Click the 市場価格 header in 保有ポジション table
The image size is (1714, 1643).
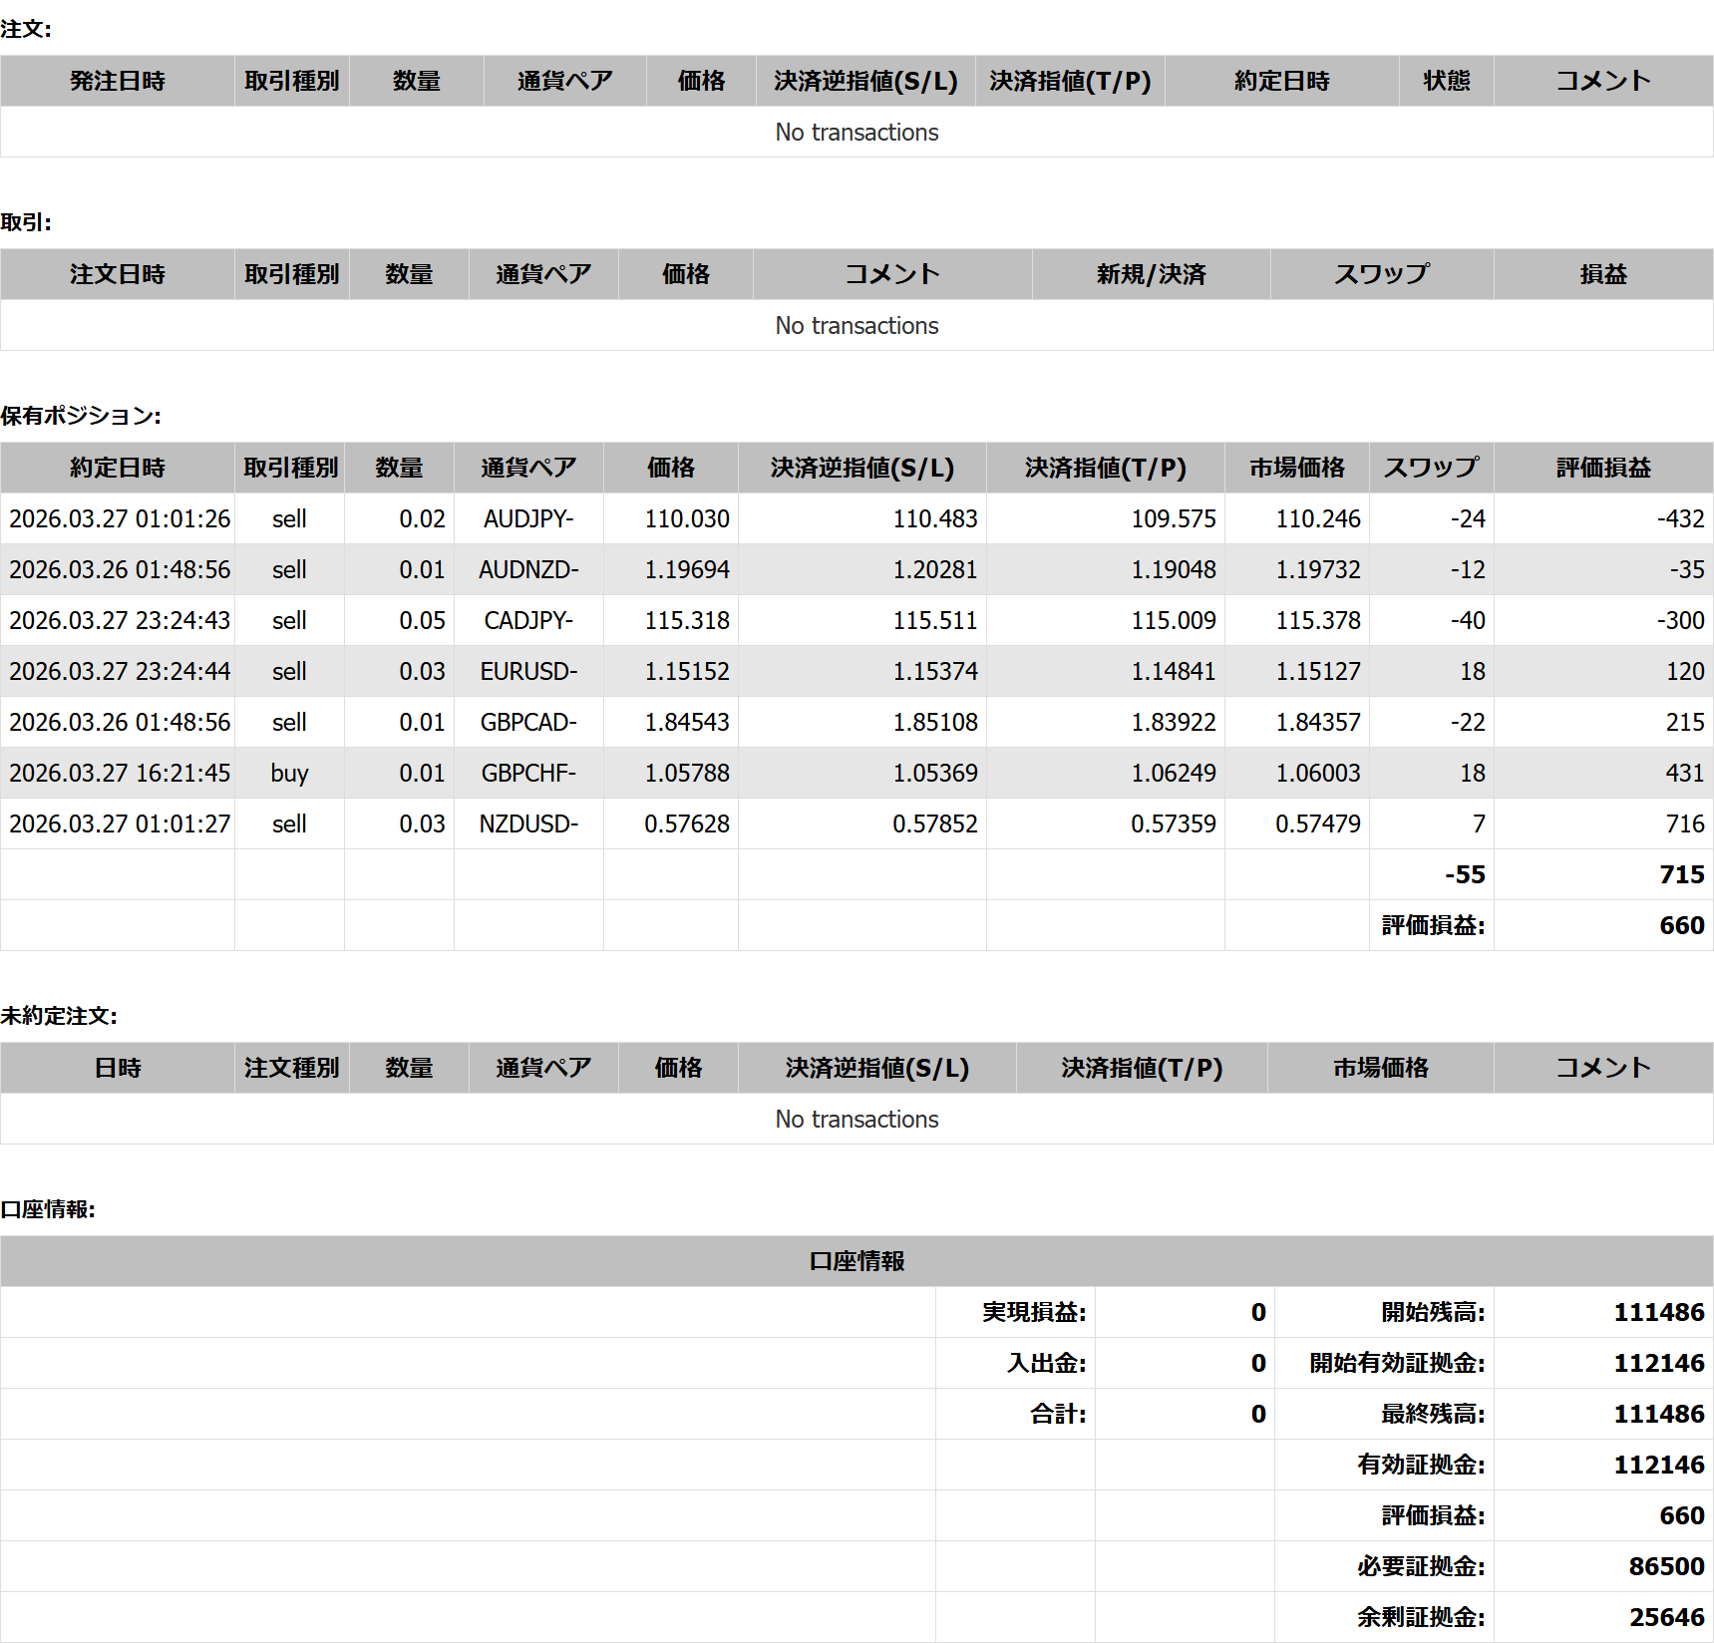1296,468
